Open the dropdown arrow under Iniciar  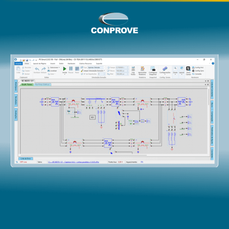click(65, 74)
